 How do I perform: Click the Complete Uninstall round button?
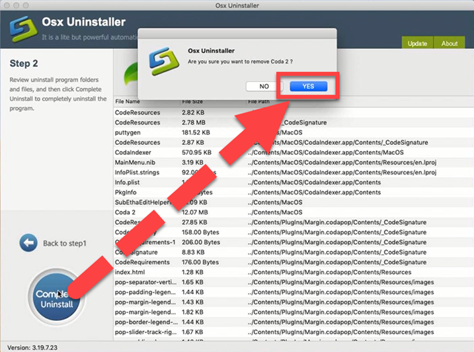tap(57, 297)
